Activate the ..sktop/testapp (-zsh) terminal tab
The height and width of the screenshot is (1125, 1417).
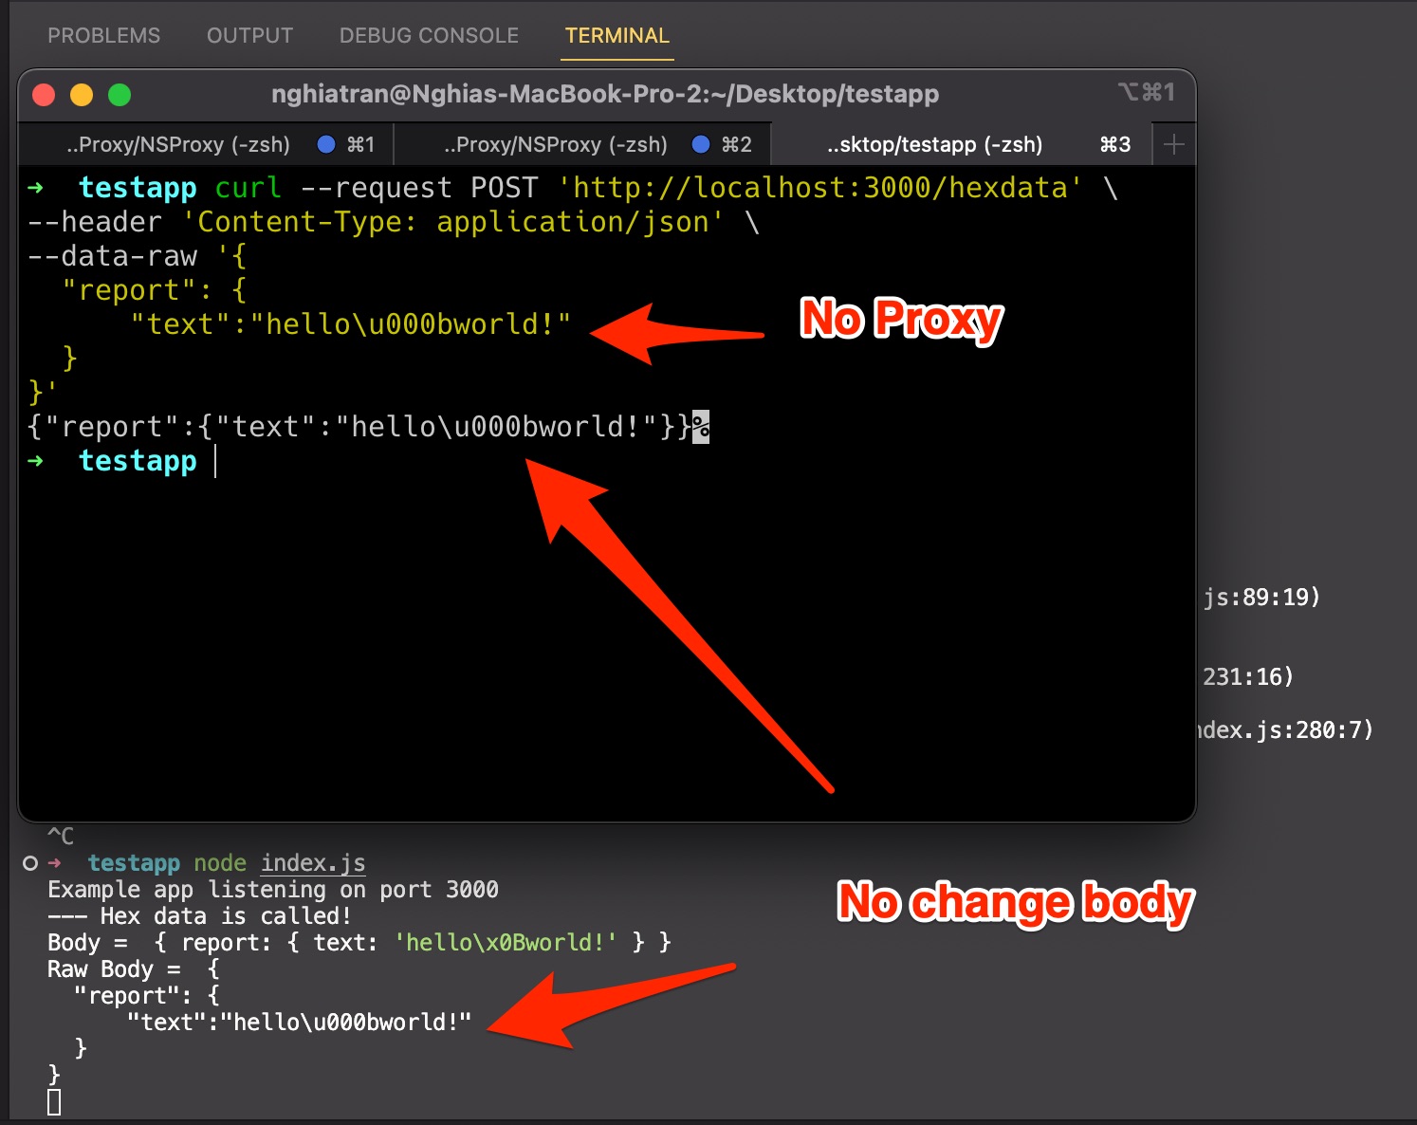point(934,144)
